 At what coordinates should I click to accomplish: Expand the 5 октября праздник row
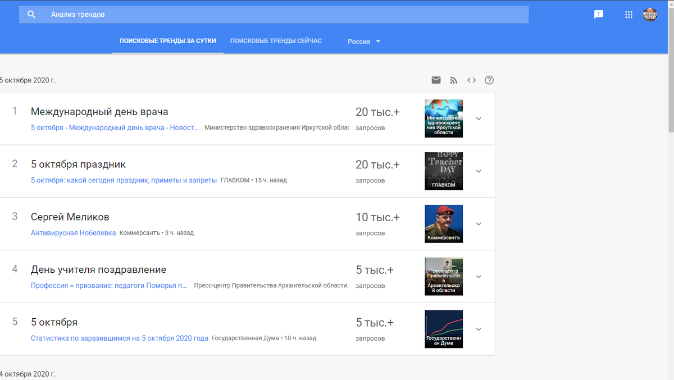click(479, 171)
